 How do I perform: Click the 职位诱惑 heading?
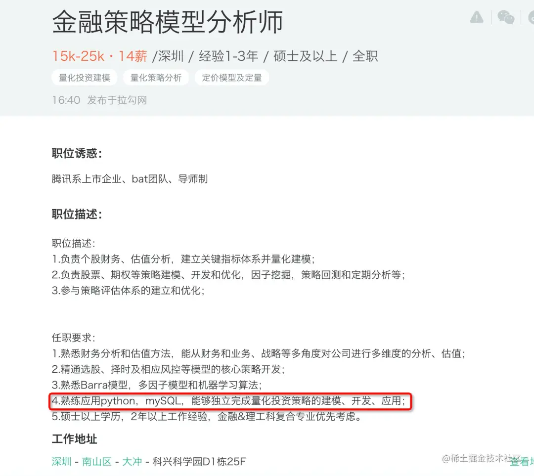[77, 153]
